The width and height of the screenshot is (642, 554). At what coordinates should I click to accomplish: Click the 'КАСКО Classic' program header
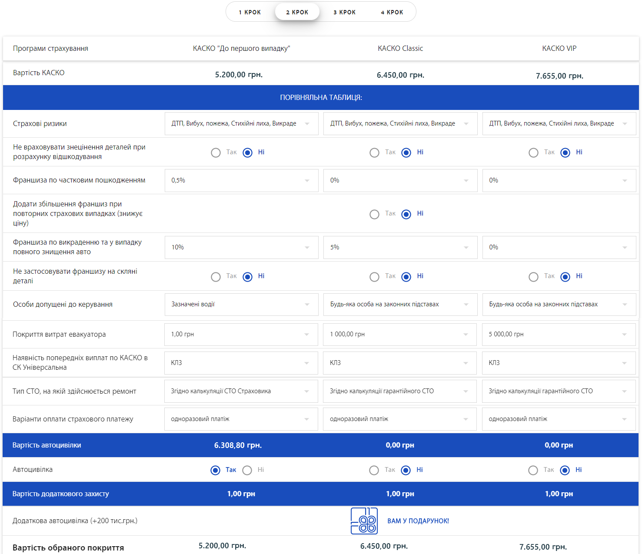[400, 49]
